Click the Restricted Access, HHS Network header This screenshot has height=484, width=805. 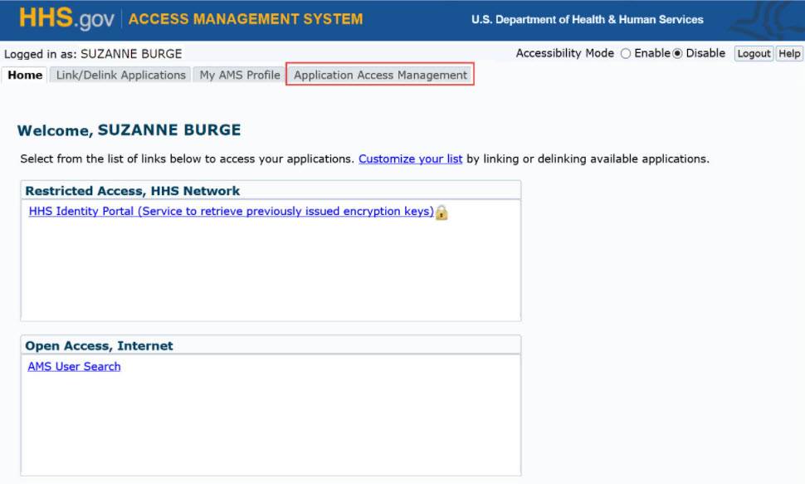[133, 191]
